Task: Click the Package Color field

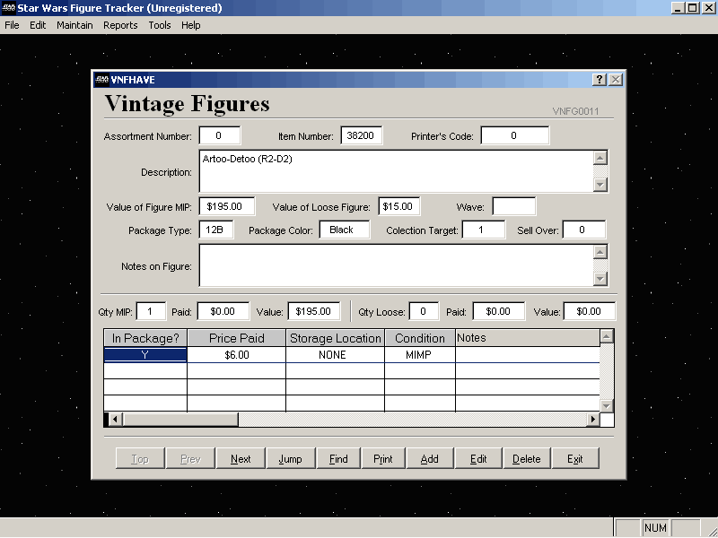Action: (x=344, y=230)
